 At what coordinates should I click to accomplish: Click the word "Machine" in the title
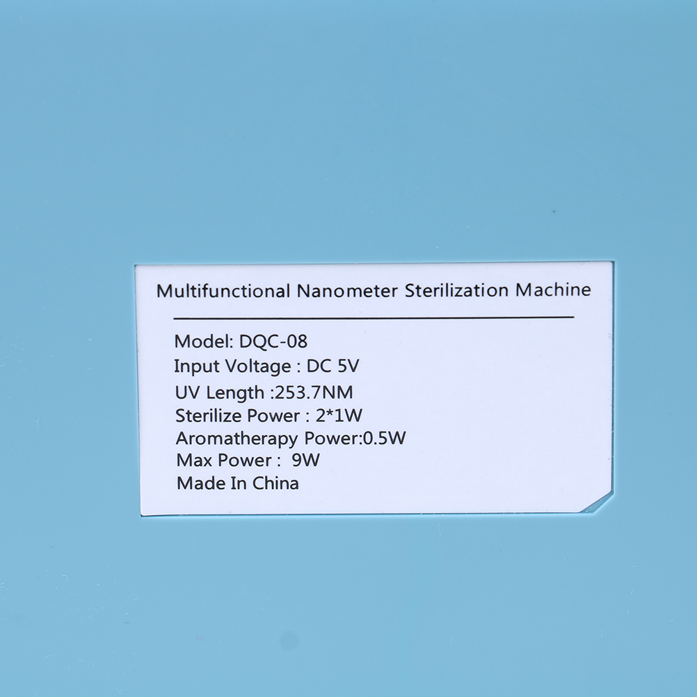[553, 290]
